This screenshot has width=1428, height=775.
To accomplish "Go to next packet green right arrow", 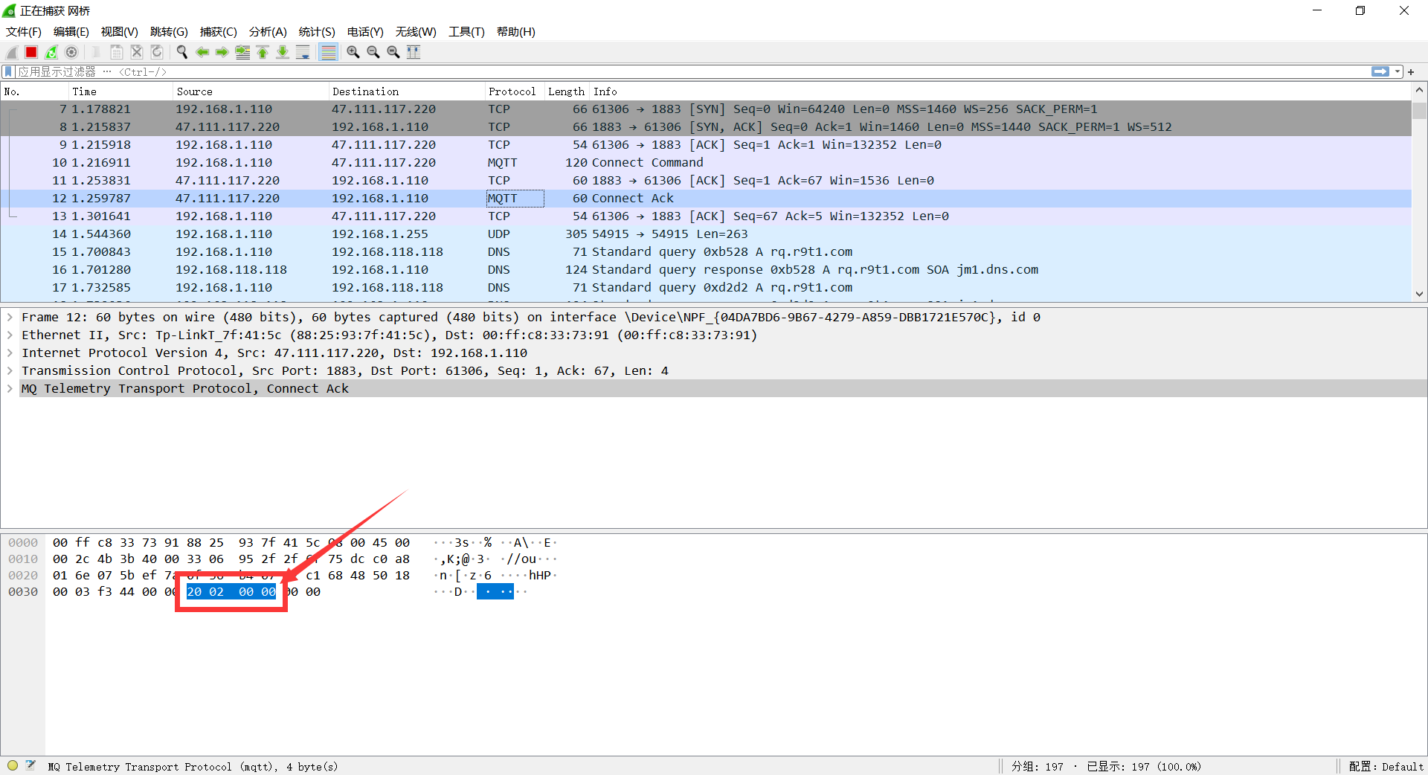I will [x=222, y=52].
